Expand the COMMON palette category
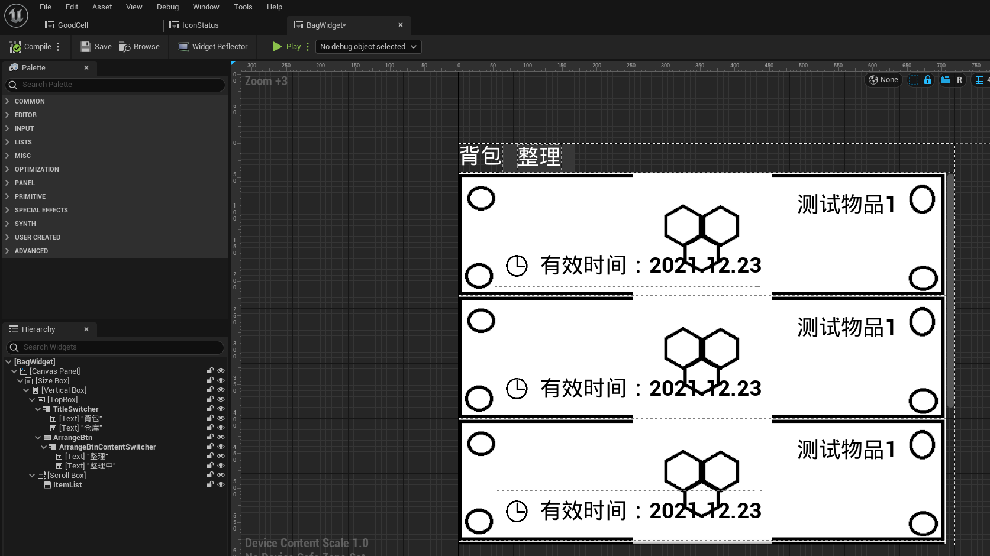Image resolution: width=990 pixels, height=556 pixels. click(7, 101)
